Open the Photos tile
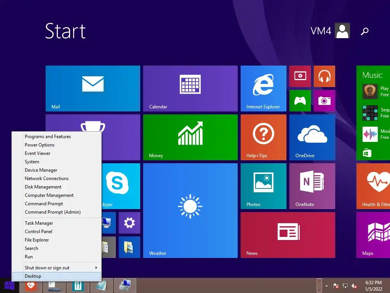This screenshot has width=390, height=293. [x=264, y=186]
